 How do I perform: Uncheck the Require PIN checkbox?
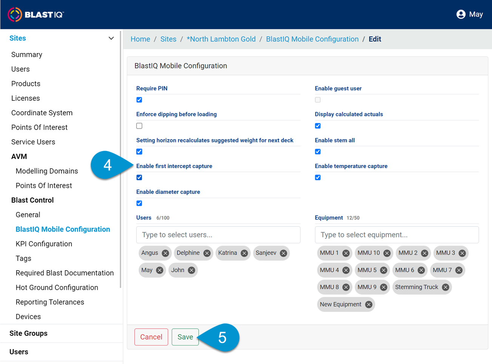click(x=139, y=100)
